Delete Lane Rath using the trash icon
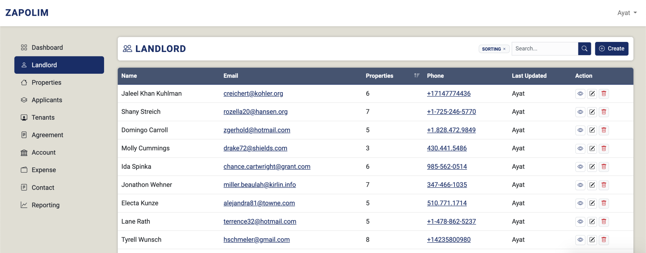Image resolution: width=646 pixels, height=253 pixels. click(604, 221)
